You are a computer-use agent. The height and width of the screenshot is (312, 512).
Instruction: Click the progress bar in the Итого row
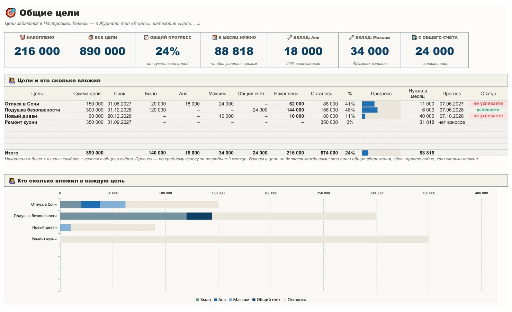coord(381,153)
